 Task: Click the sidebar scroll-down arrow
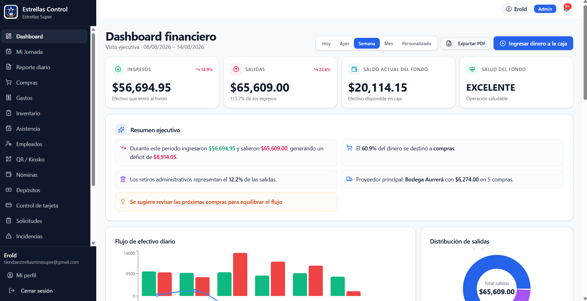(x=93, y=243)
